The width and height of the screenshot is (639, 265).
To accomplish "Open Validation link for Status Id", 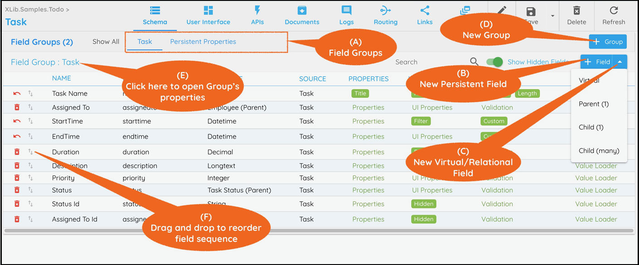I will pyautogui.click(x=497, y=204).
